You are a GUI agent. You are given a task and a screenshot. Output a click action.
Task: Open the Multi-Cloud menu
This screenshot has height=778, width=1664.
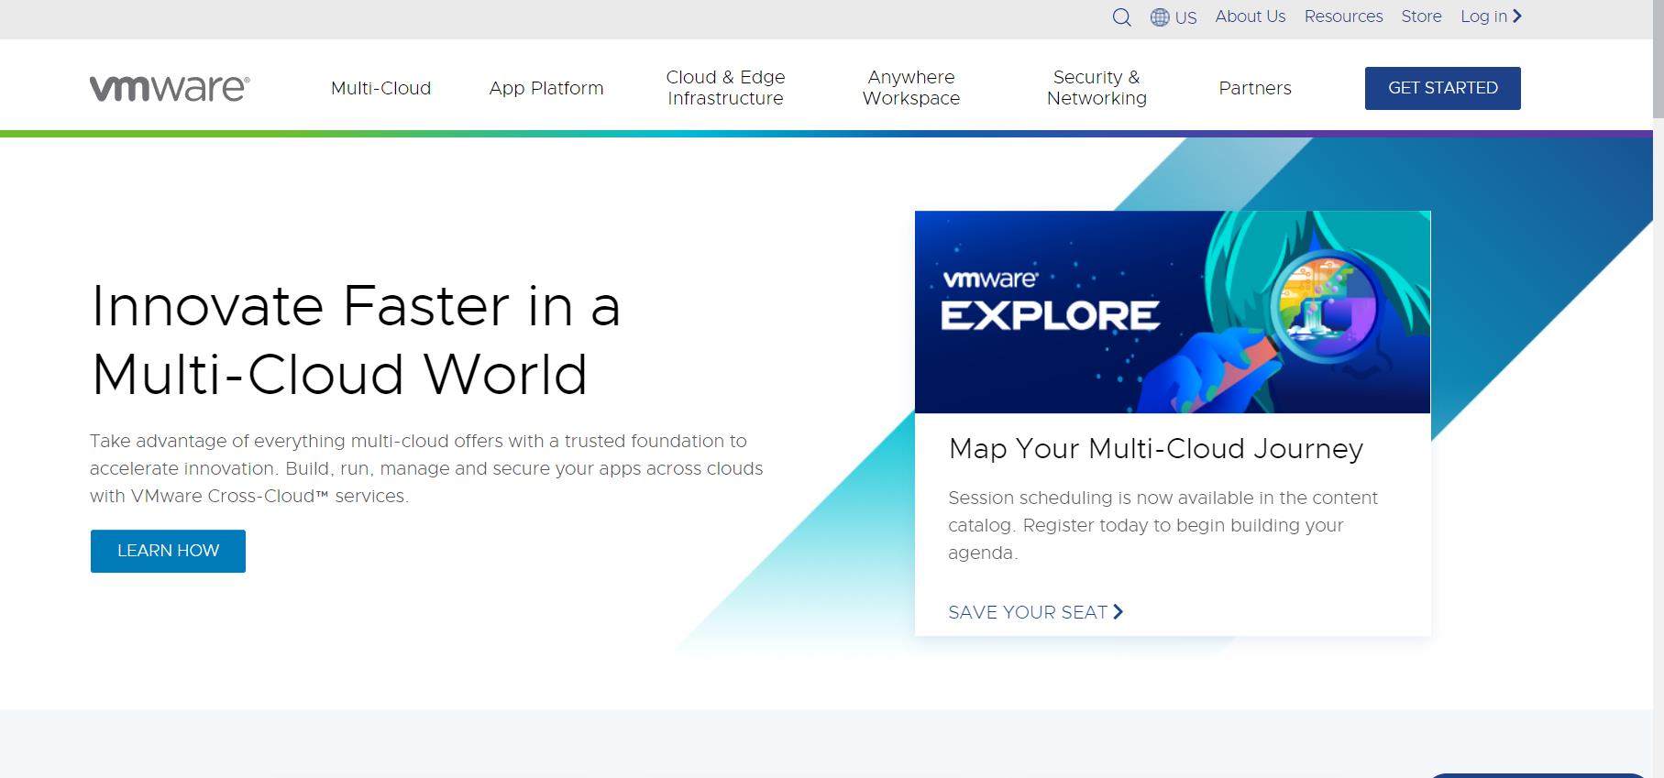coord(380,88)
